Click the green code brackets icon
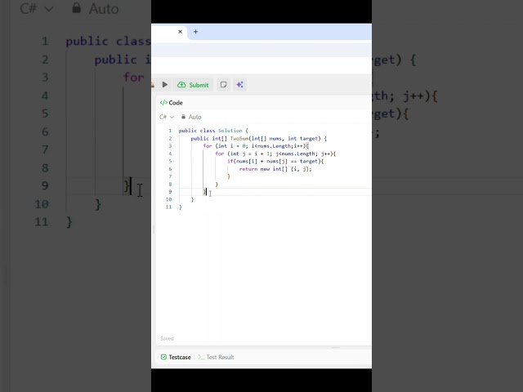523x392 pixels. (163, 103)
